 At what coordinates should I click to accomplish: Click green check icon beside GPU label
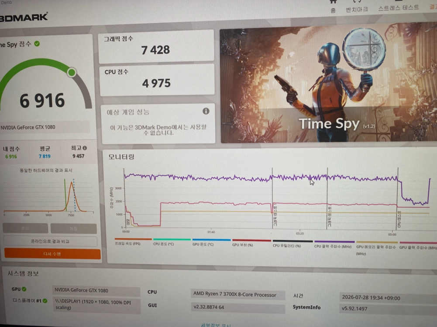(24, 289)
